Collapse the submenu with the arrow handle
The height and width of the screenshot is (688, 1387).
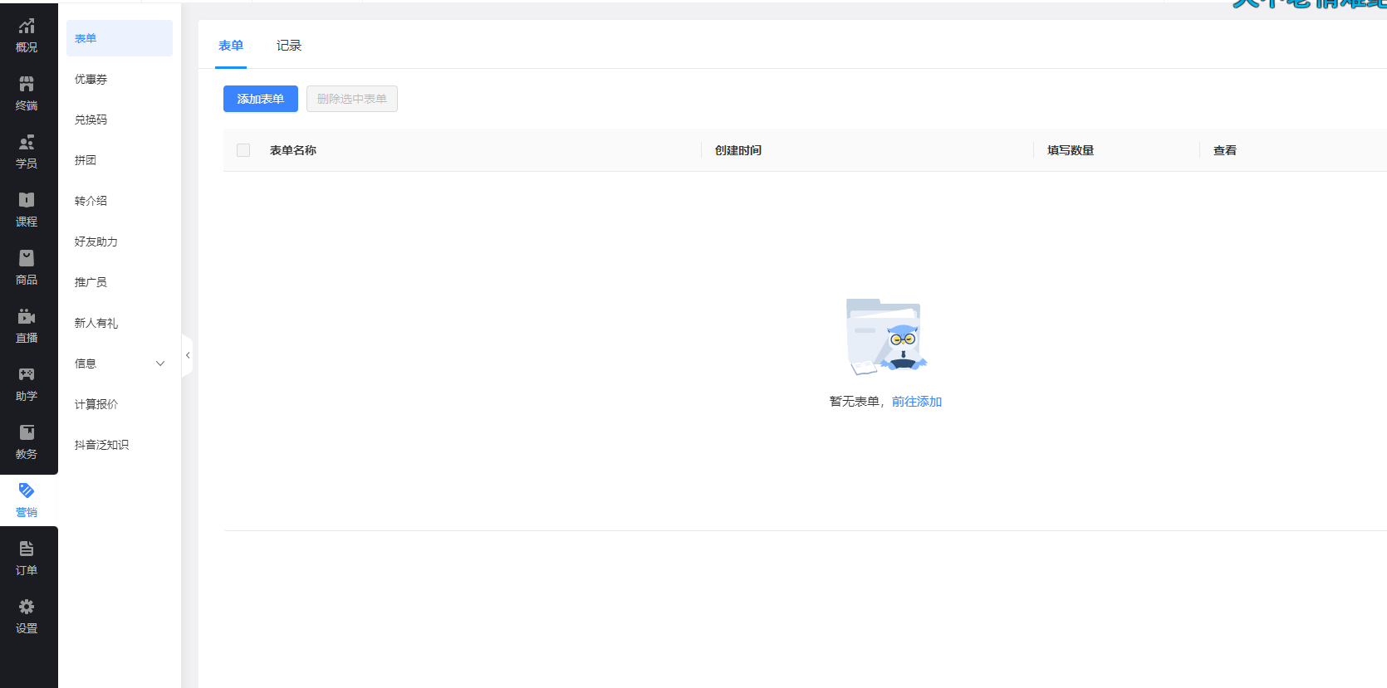(188, 355)
